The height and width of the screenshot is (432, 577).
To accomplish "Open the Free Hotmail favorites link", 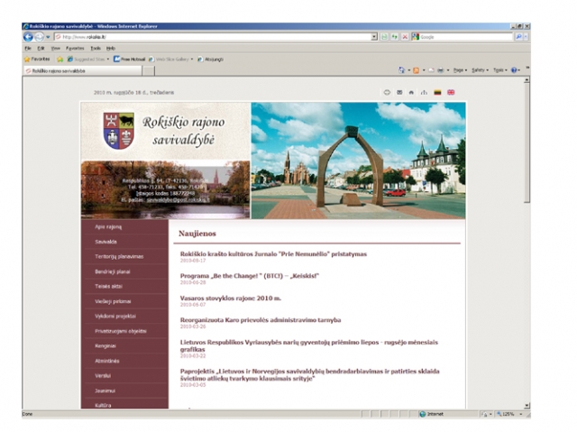I will (129, 60).
